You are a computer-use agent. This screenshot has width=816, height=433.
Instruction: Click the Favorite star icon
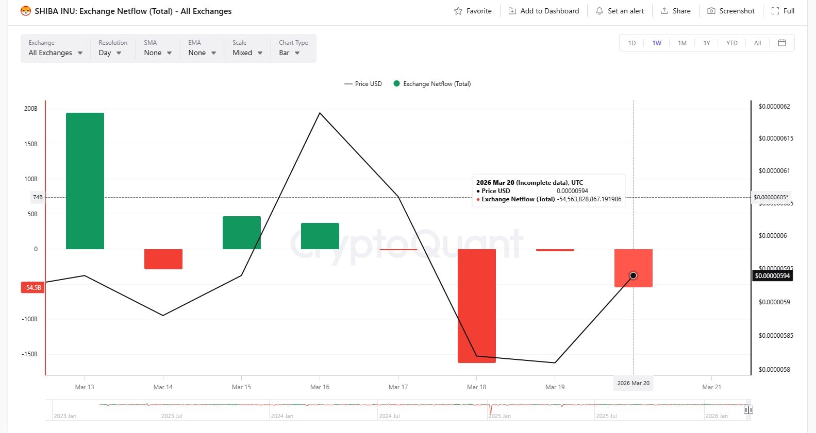click(x=458, y=11)
